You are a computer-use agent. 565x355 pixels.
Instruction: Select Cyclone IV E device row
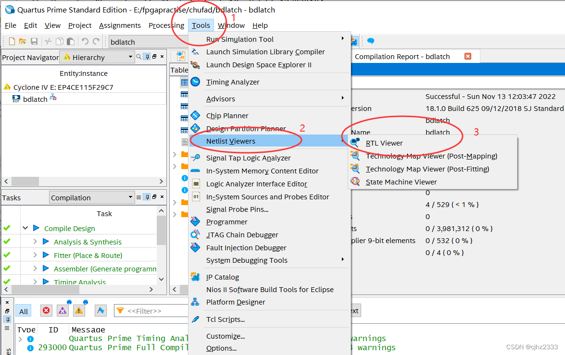click(x=63, y=87)
